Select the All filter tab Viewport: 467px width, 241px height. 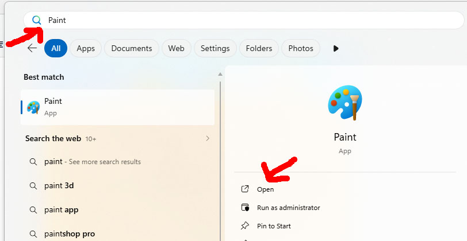coord(56,48)
